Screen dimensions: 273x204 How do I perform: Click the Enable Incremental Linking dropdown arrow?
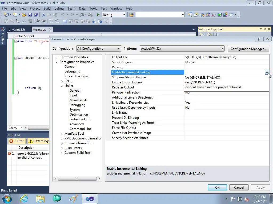pos(267,72)
